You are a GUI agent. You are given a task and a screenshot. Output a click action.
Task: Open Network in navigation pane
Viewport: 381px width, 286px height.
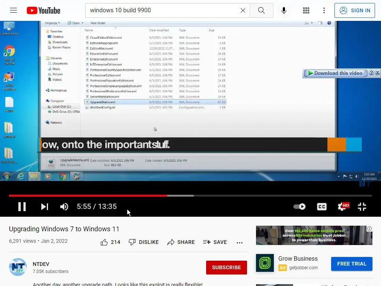(x=56, y=123)
